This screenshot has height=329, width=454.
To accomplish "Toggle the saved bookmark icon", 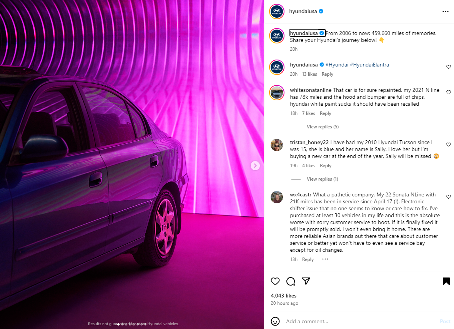I will pos(446,281).
